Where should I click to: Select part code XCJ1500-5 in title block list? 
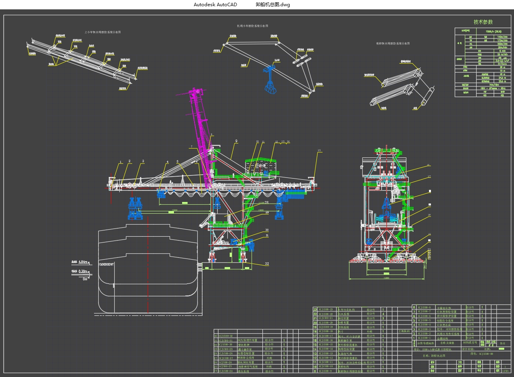click(424, 320)
